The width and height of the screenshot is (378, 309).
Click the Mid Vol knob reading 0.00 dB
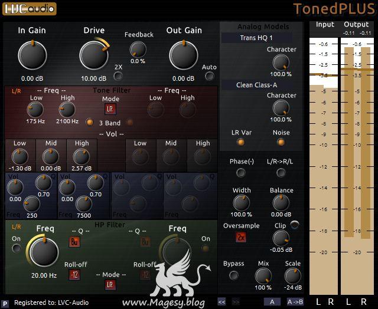pos(51,157)
